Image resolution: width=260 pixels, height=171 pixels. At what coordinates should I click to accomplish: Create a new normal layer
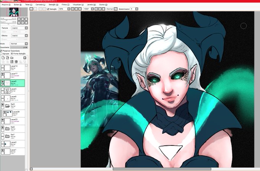pos(3,58)
